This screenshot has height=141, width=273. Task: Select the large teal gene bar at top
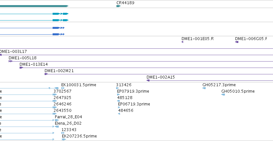(34, 6)
